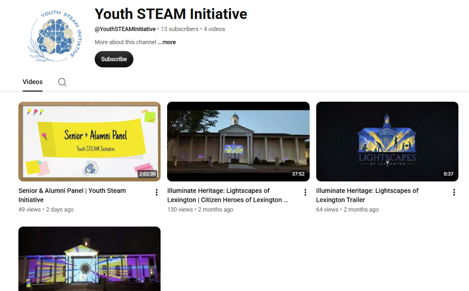Click the 2:02:30 duration badge
This screenshot has height=291, width=469.
[147, 174]
